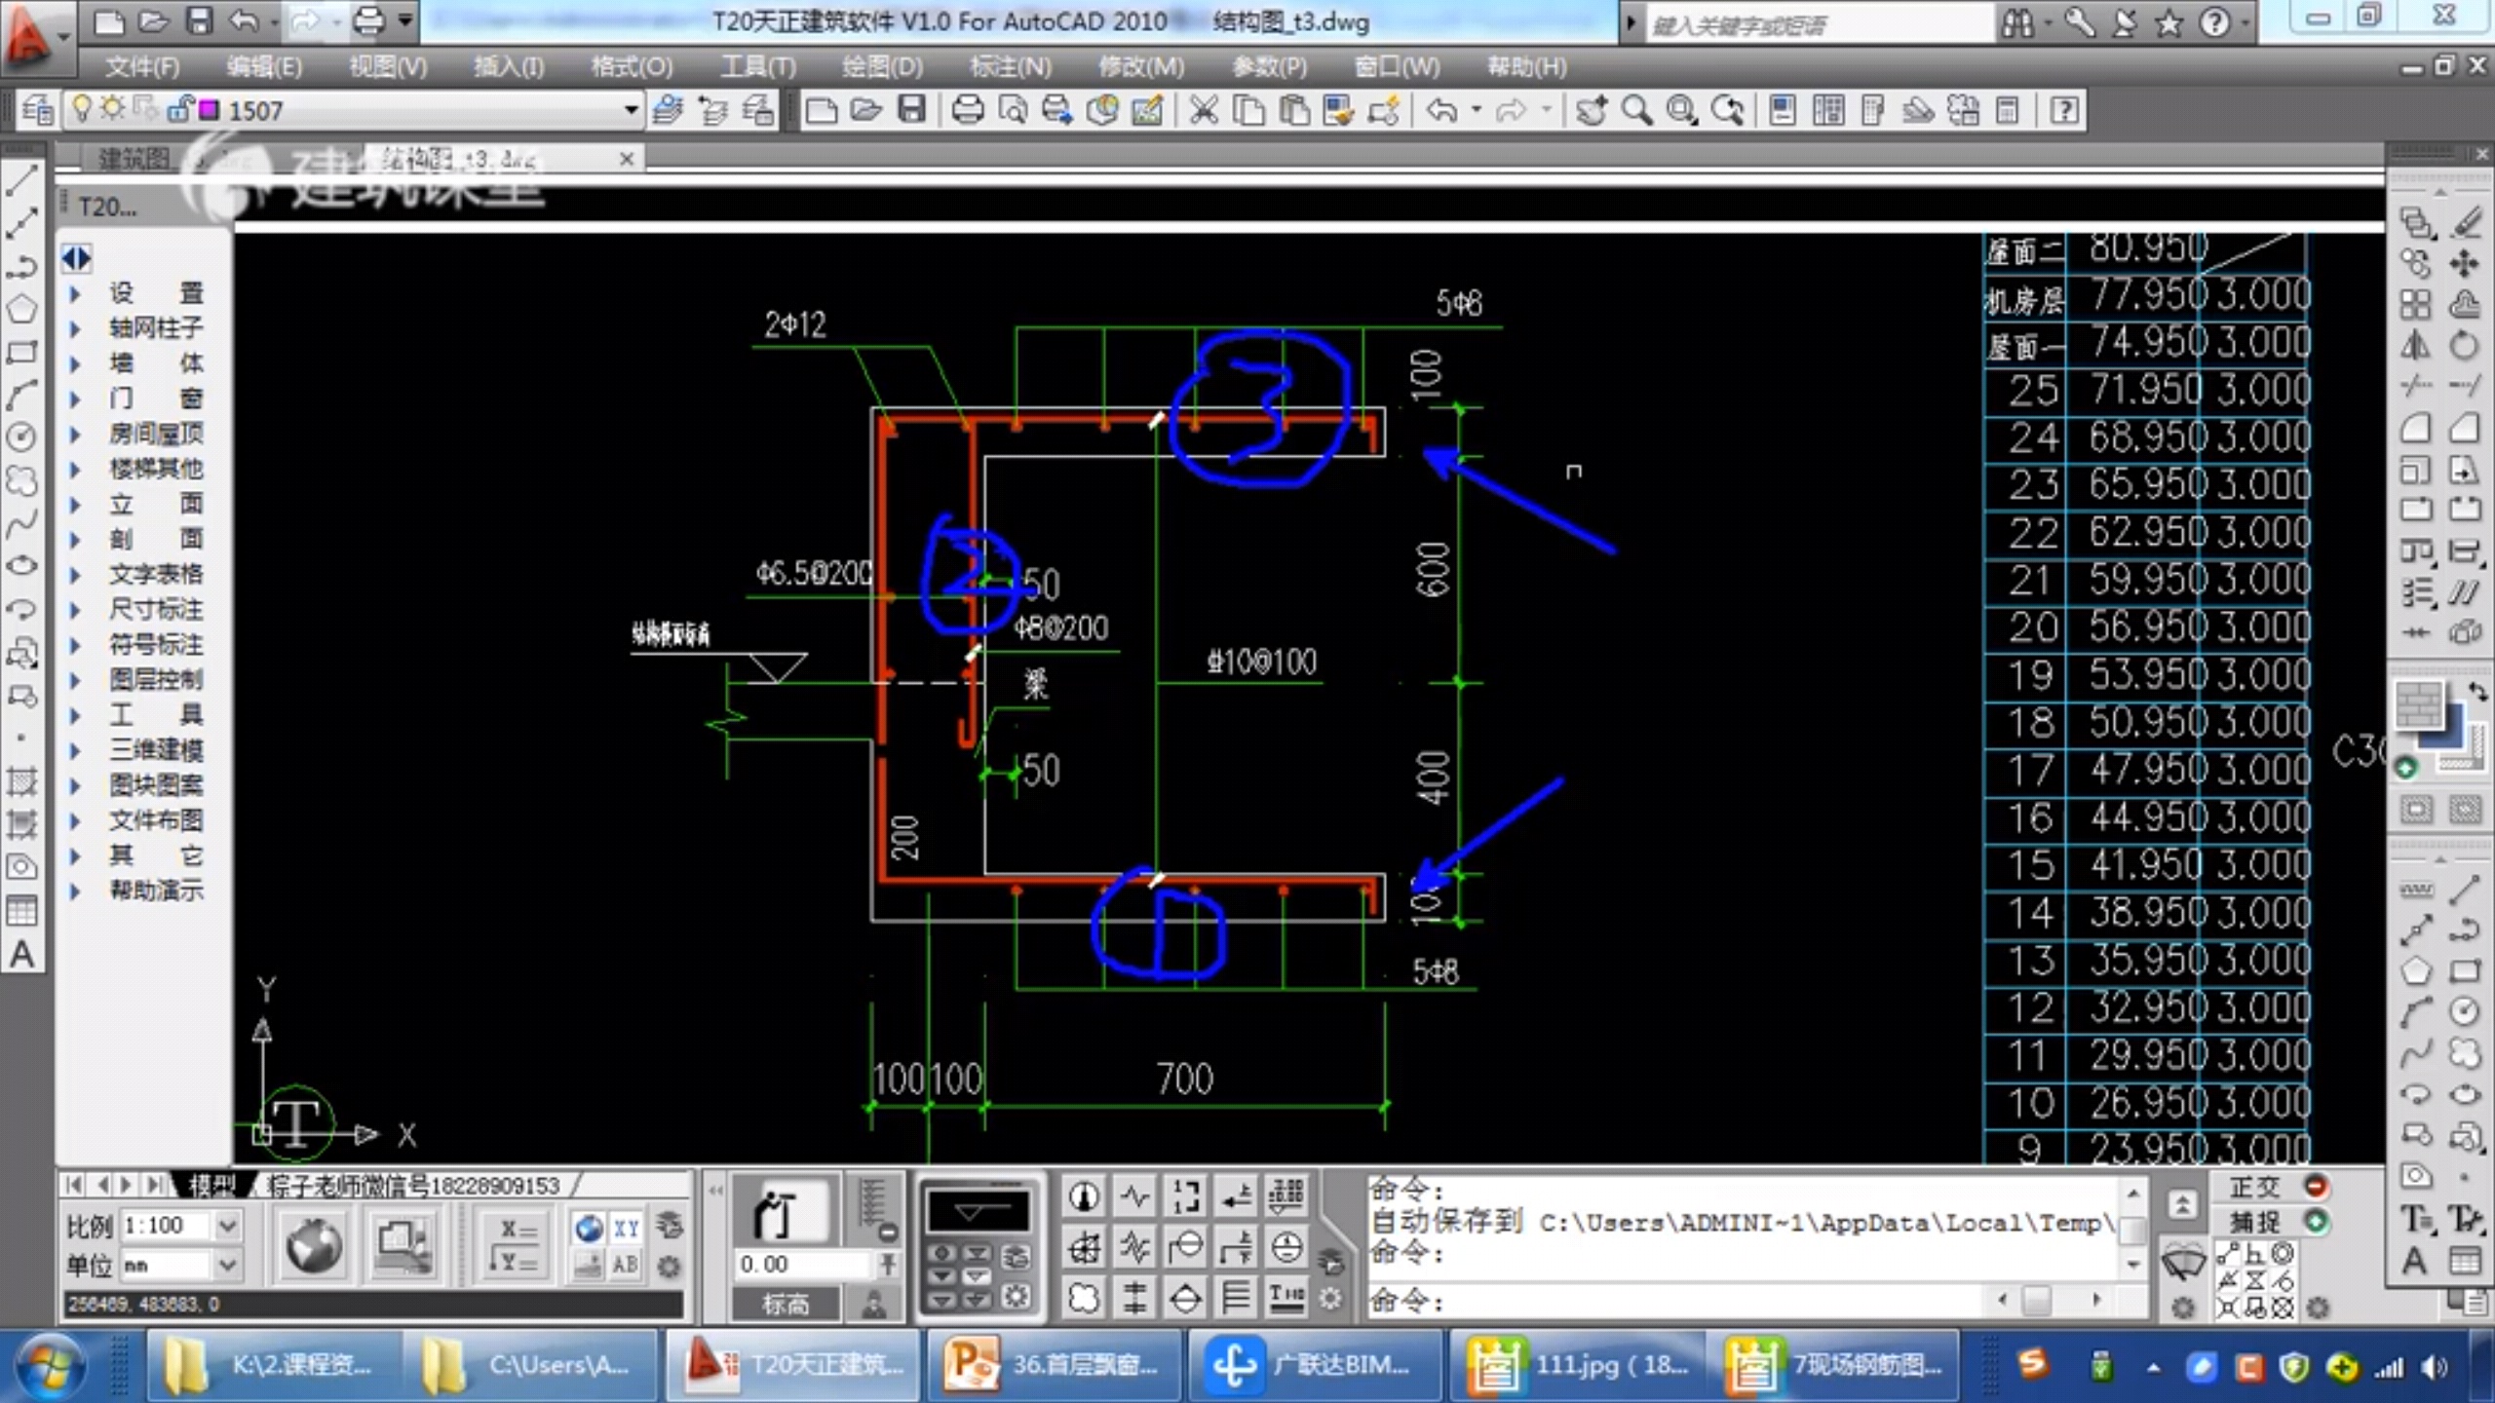
Task: Select the Circle draw tool in left toolbar
Action: click(21, 436)
